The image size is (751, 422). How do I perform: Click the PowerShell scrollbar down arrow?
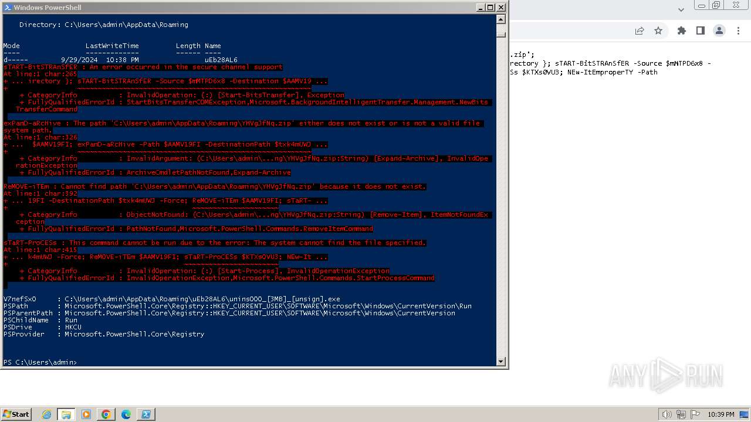501,362
